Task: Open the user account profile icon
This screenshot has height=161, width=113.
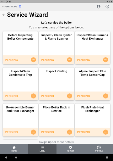Action: tap(99, 7)
